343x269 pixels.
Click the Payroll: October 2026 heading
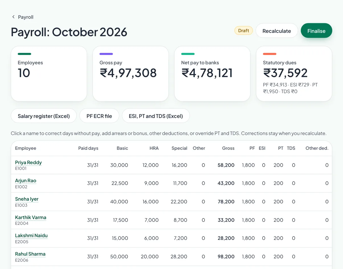click(69, 32)
